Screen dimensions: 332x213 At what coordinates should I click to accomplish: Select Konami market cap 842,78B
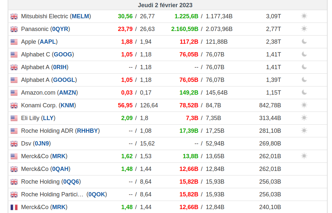pyautogui.click(x=270, y=105)
